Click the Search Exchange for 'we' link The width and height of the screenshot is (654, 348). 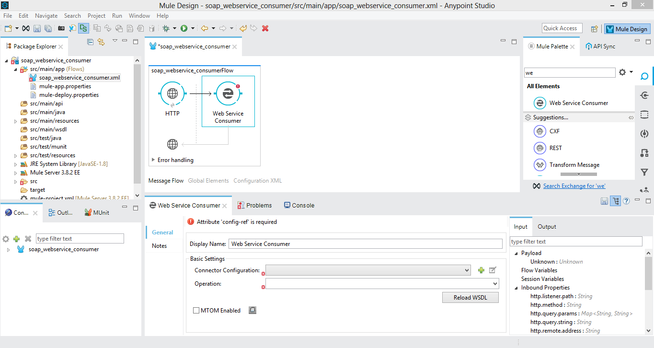[x=574, y=186]
